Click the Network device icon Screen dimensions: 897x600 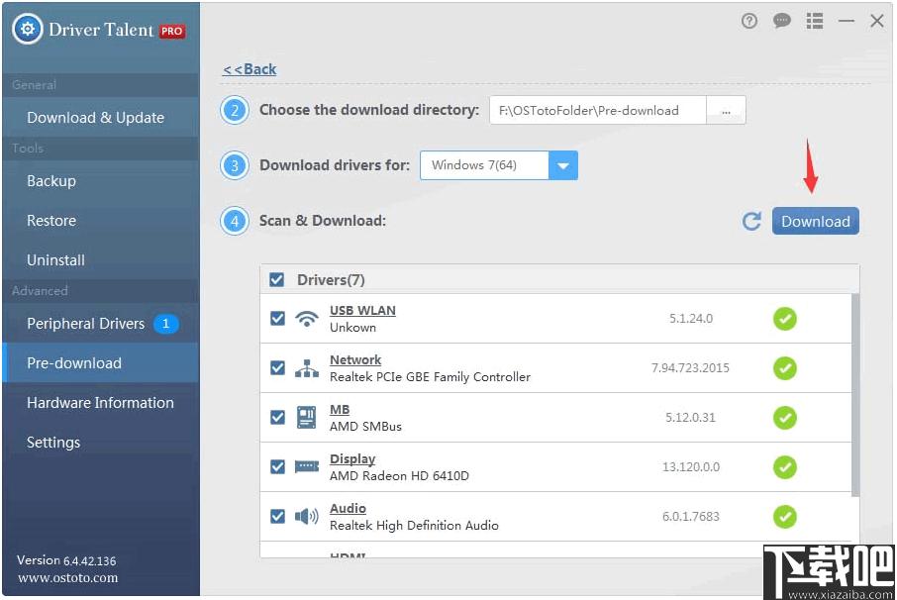tap(307, 368)
